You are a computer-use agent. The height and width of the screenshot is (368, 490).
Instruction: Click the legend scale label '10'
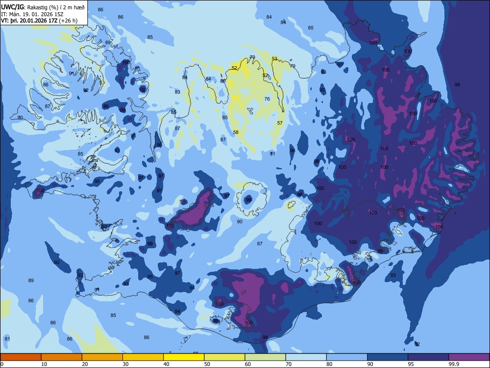(44, 364)
